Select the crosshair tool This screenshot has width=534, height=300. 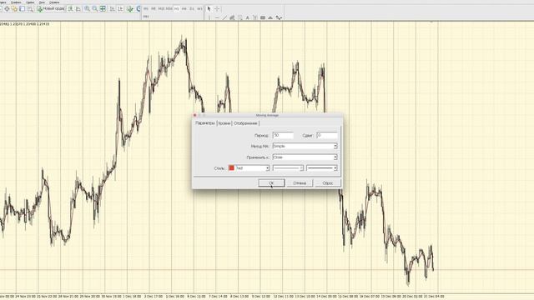(x=217, y=8)
